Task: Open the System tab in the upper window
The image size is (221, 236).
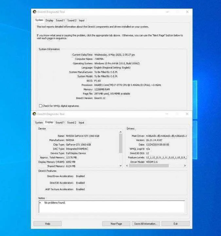Action: 39,20
